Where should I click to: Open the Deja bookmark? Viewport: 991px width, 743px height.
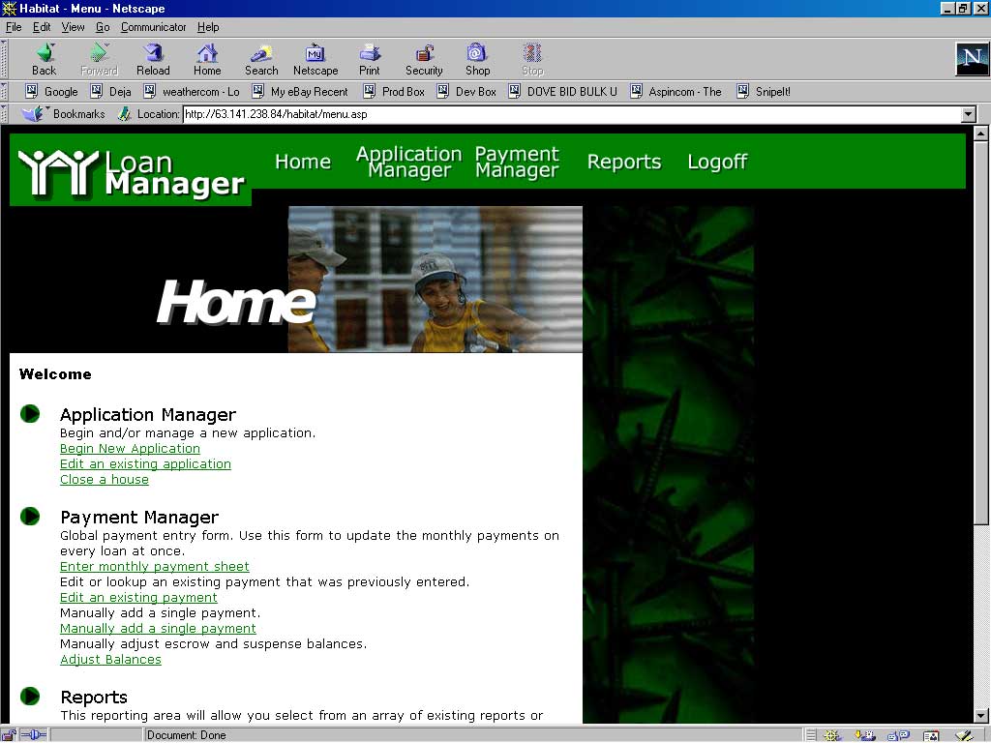[110, 92]
